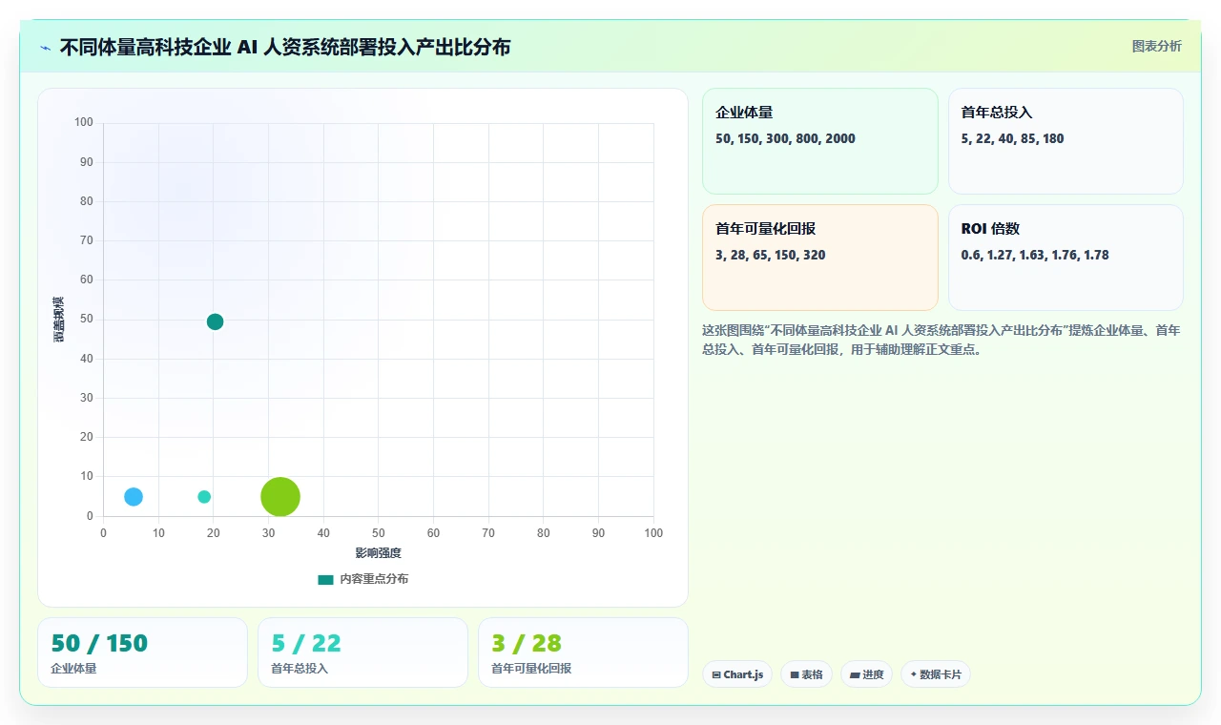Click the Chart.js tag
Image resolution: width=1221 pixels, height=725 pixels.
(x=737, y=674)
